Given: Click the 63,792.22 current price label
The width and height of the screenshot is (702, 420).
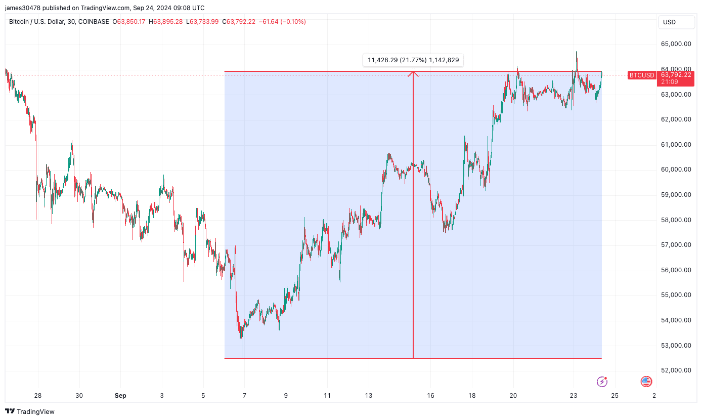Looking at the screenshot, I should coord(676,75).
